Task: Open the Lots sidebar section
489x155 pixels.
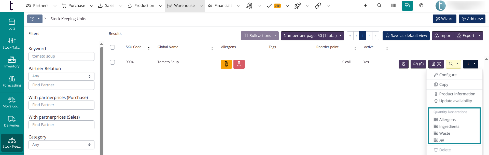Action: pyautogui.click(x=12, y=24)
